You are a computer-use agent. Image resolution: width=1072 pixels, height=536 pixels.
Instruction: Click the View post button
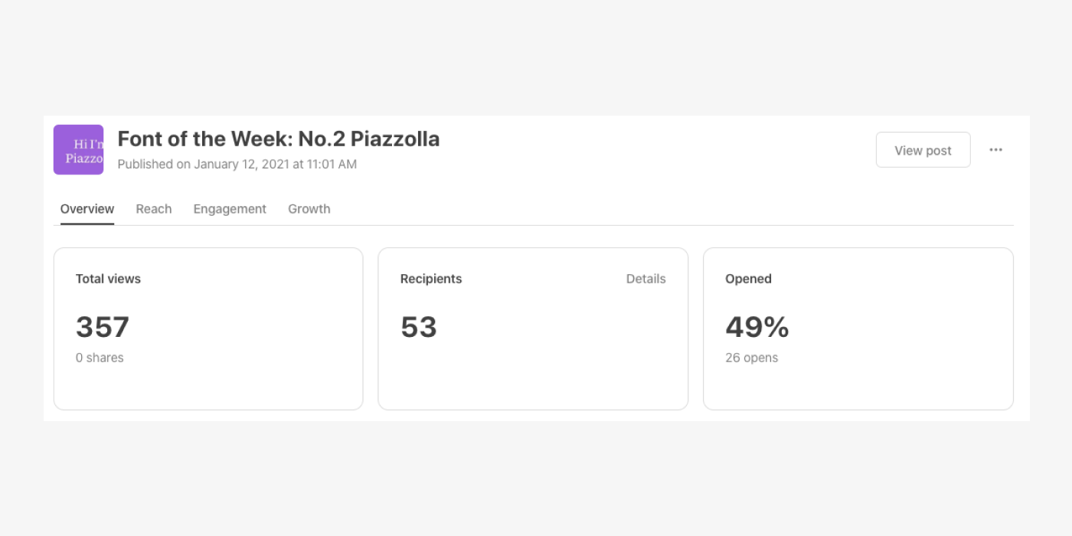923,149
